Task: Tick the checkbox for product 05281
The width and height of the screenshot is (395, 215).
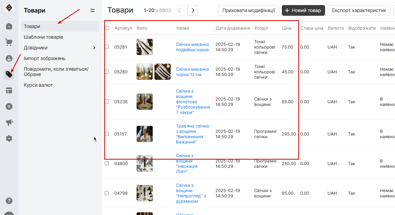Action: coord(107,47)
